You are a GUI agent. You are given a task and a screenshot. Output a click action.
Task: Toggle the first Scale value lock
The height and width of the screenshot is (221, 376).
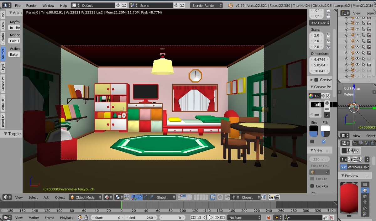[328, 35]
